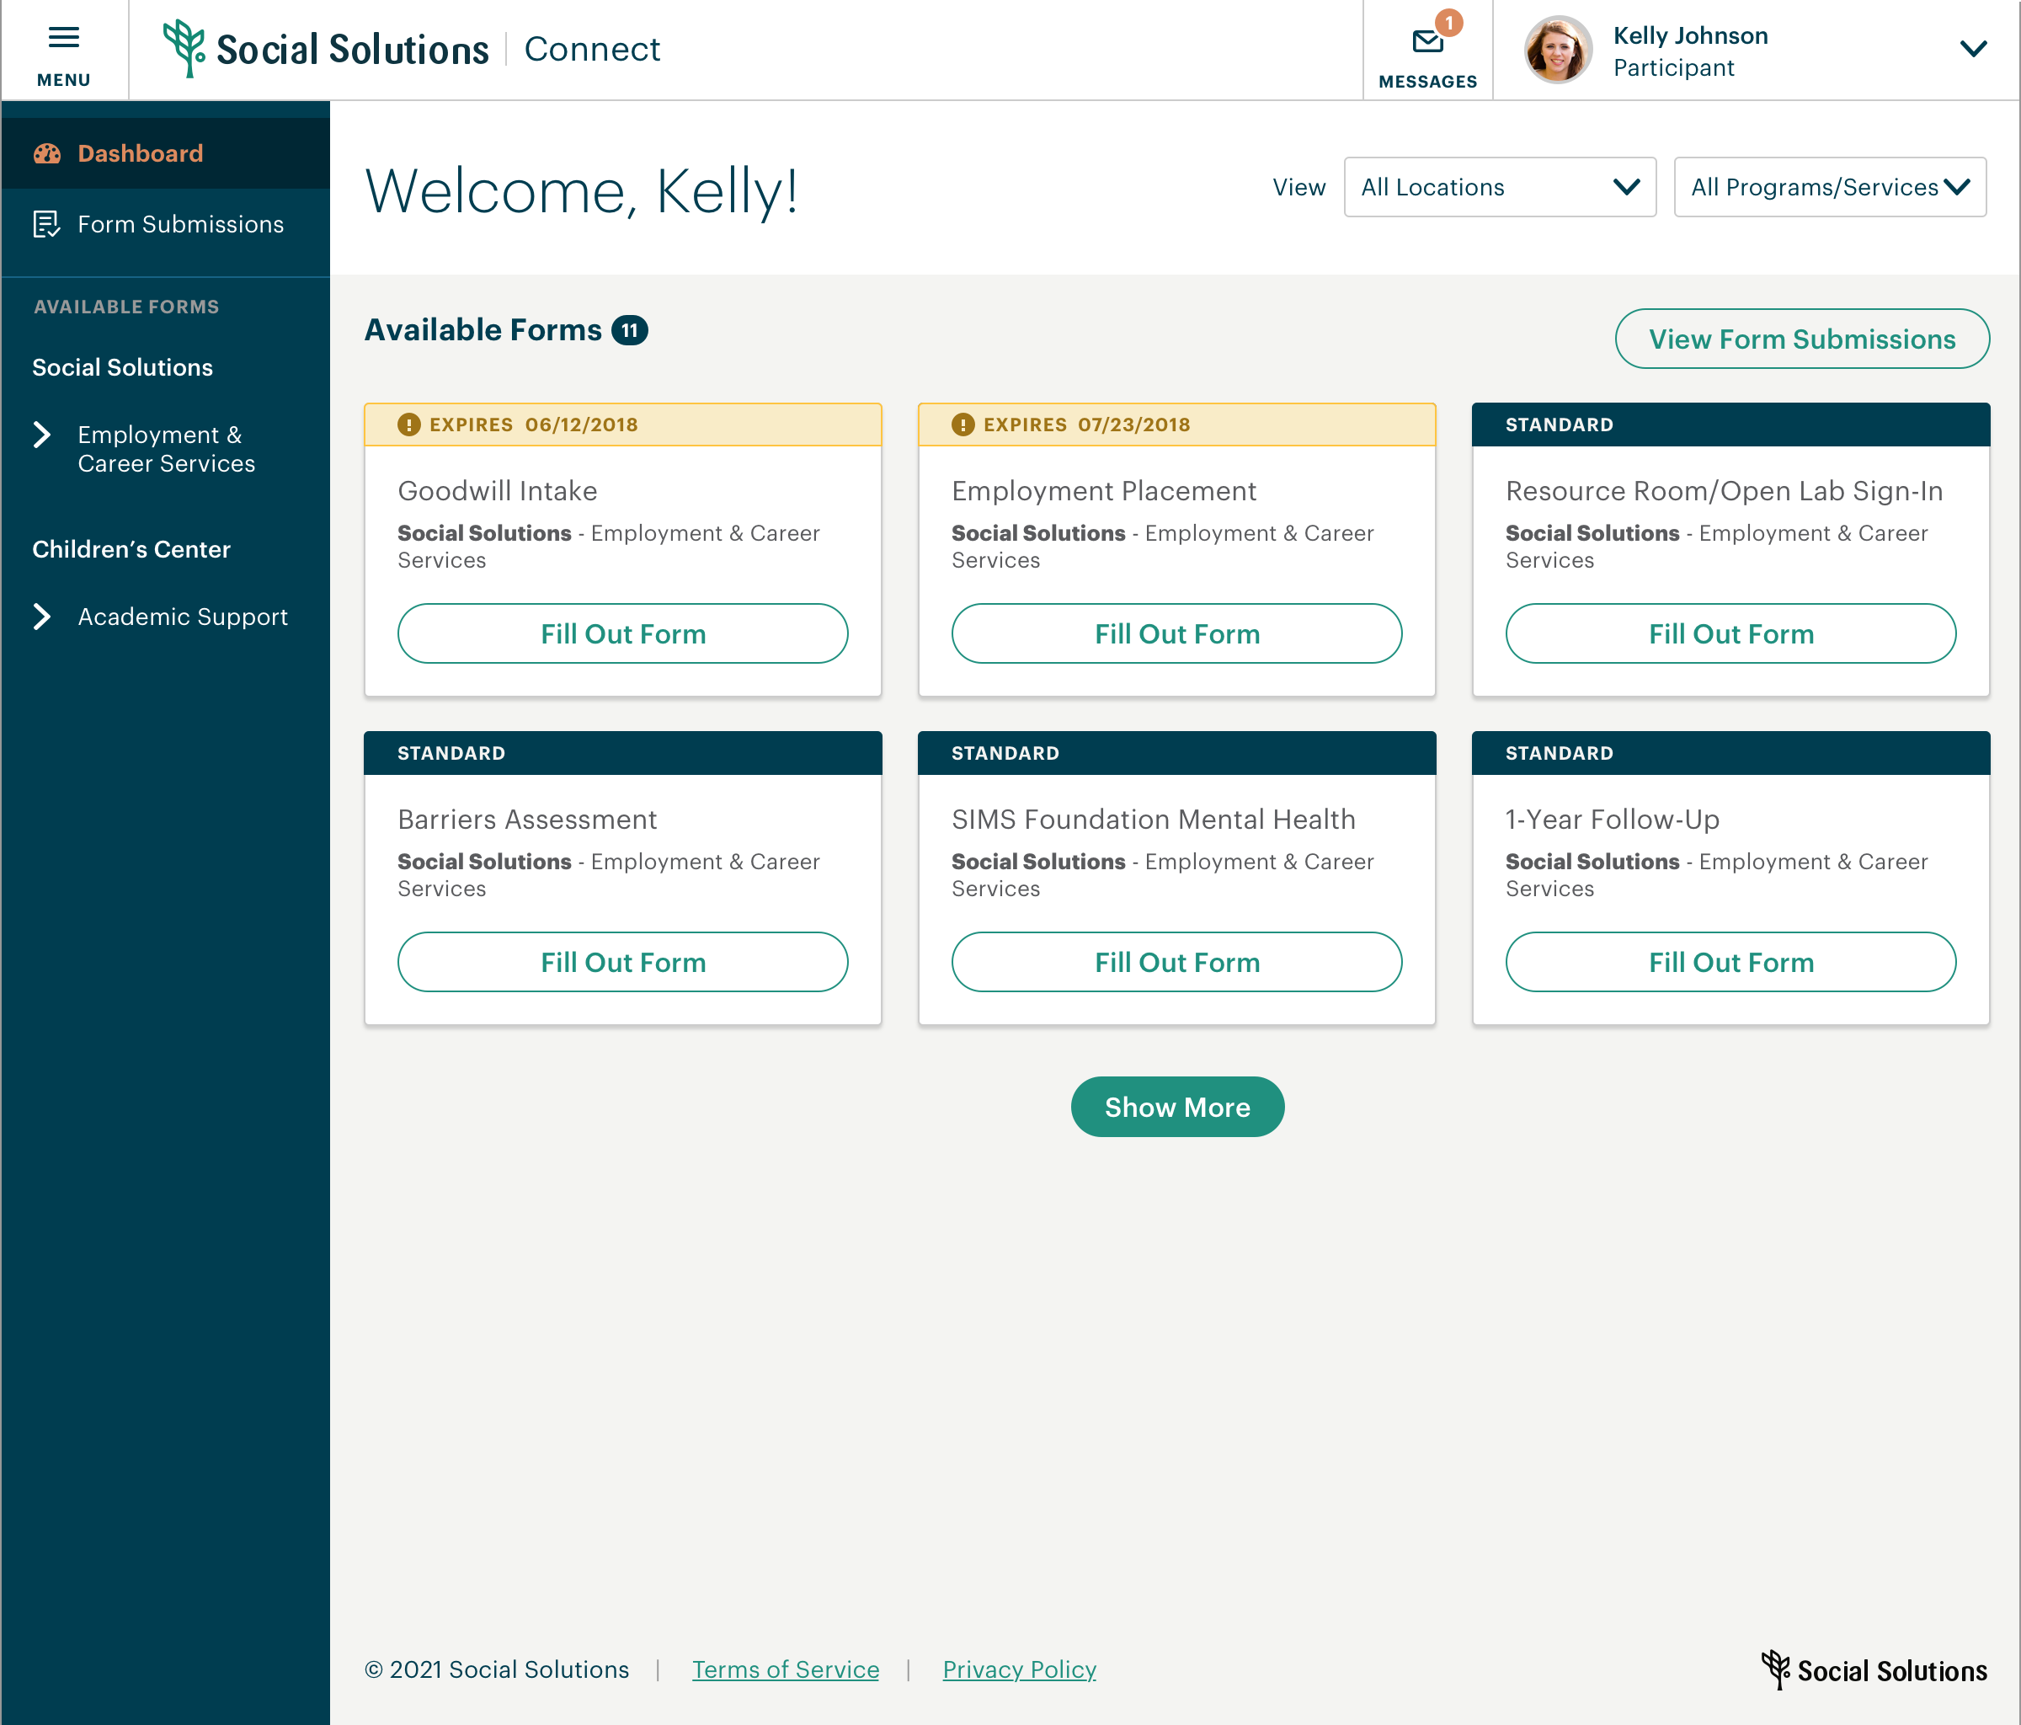Open Messages envelope icon
The height and width of the screenshot is (1725, 2021).
click(x=1427, y=42)
